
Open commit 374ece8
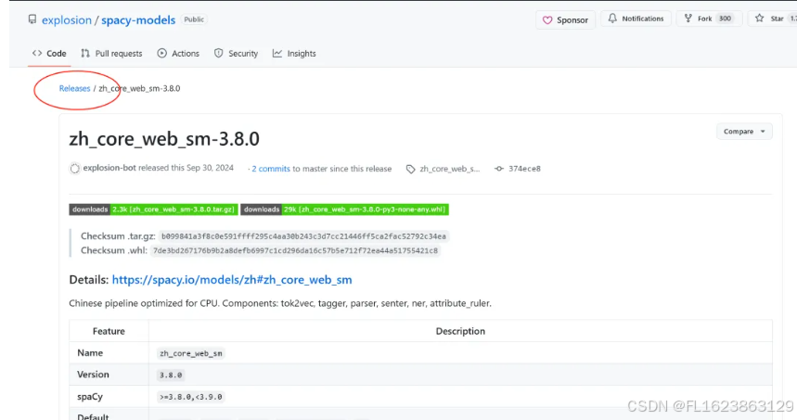click(x=524, y=169)
